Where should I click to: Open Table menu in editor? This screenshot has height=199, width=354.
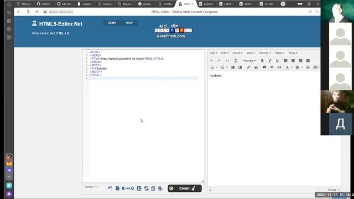click(279, 53)
